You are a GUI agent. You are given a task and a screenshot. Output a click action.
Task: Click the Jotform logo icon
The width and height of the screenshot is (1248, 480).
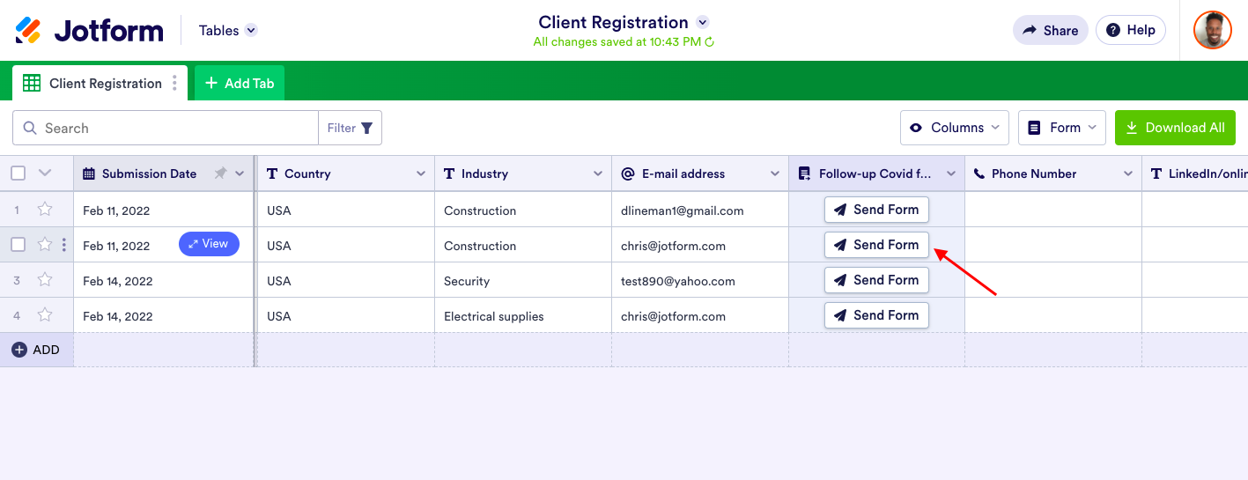(x=28, y=30)
